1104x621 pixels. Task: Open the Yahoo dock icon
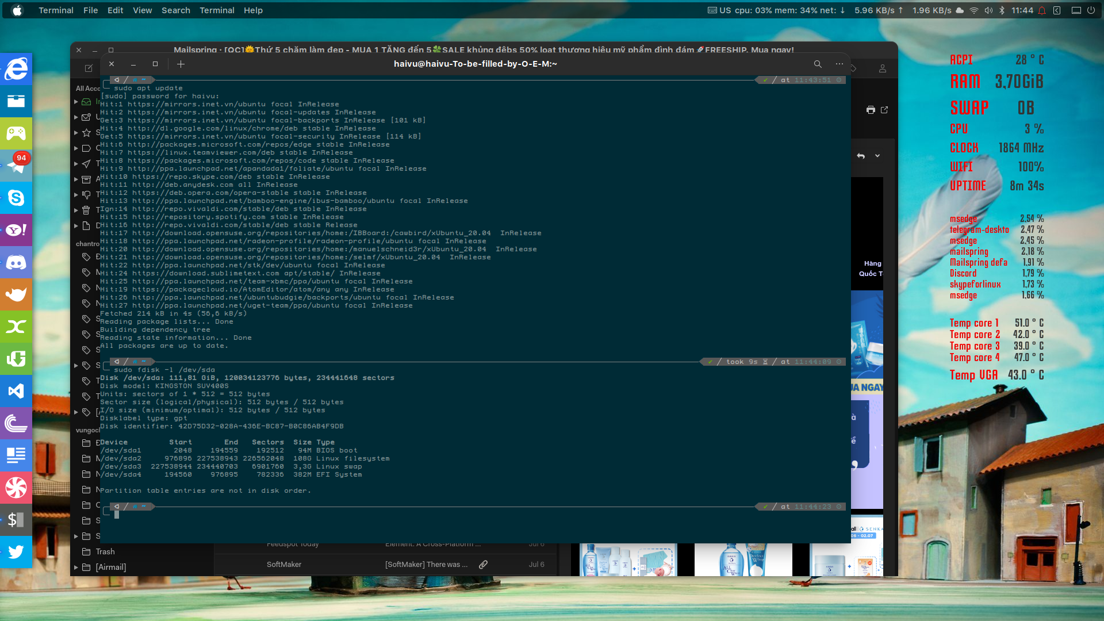pyautogui.click(x=16, y=230)
